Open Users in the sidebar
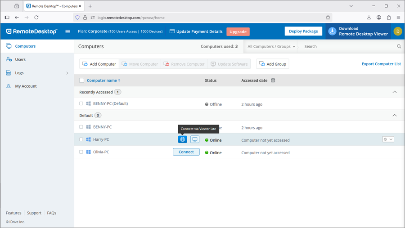 coord(20,59)
